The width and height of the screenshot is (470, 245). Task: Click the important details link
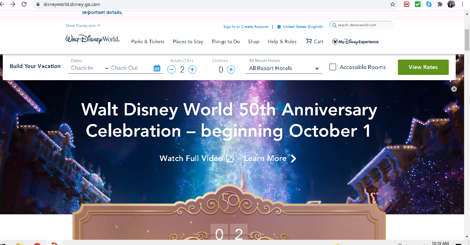pos(102,13)
